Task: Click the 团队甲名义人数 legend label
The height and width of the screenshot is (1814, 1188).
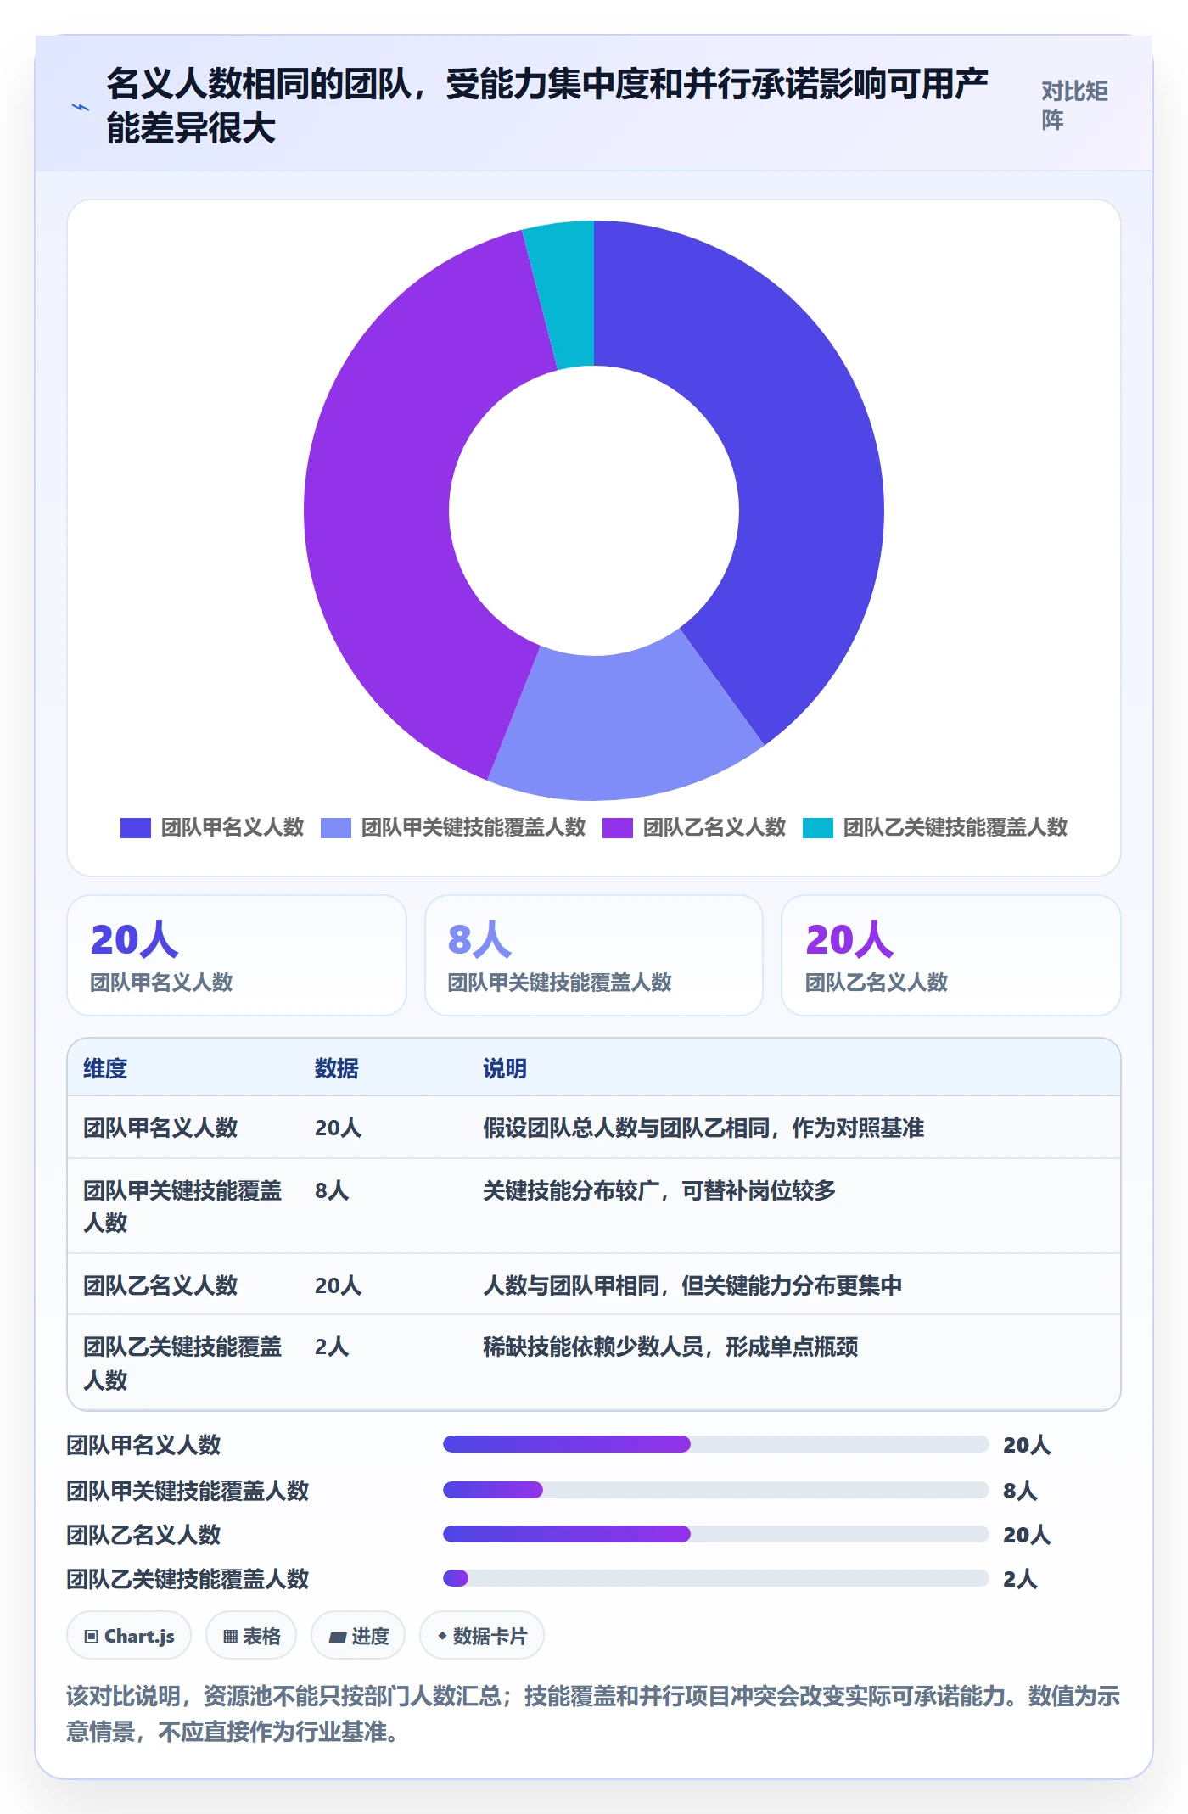Action: (233, 827)
